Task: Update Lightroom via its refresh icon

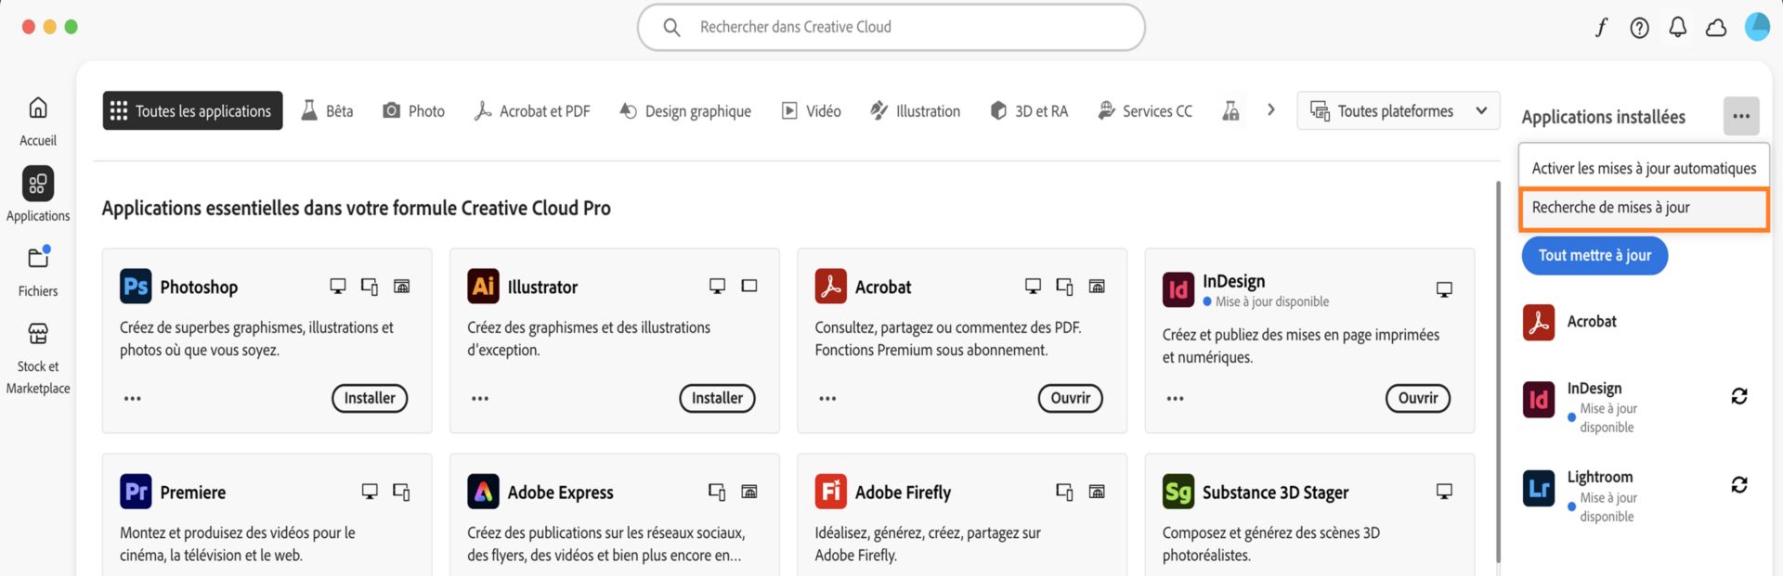Action: click(1739, 485)
